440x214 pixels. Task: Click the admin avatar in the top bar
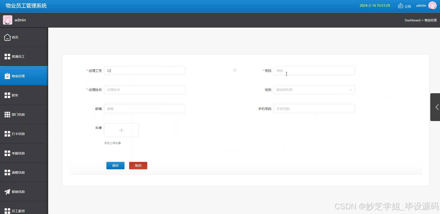(432, 6)
